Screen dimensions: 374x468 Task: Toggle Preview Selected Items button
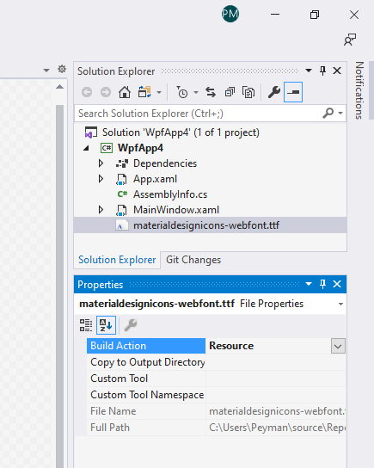tap(293, 92)
